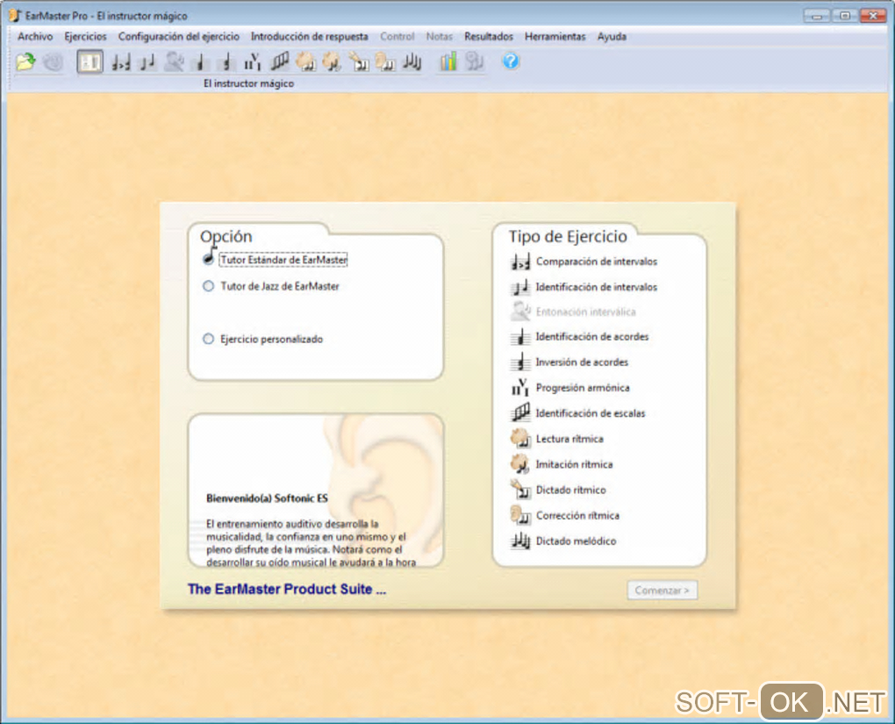
Task: Click the rhythm dictation toolbar icon
Action: pyautogui.click(x=359, y=61)
